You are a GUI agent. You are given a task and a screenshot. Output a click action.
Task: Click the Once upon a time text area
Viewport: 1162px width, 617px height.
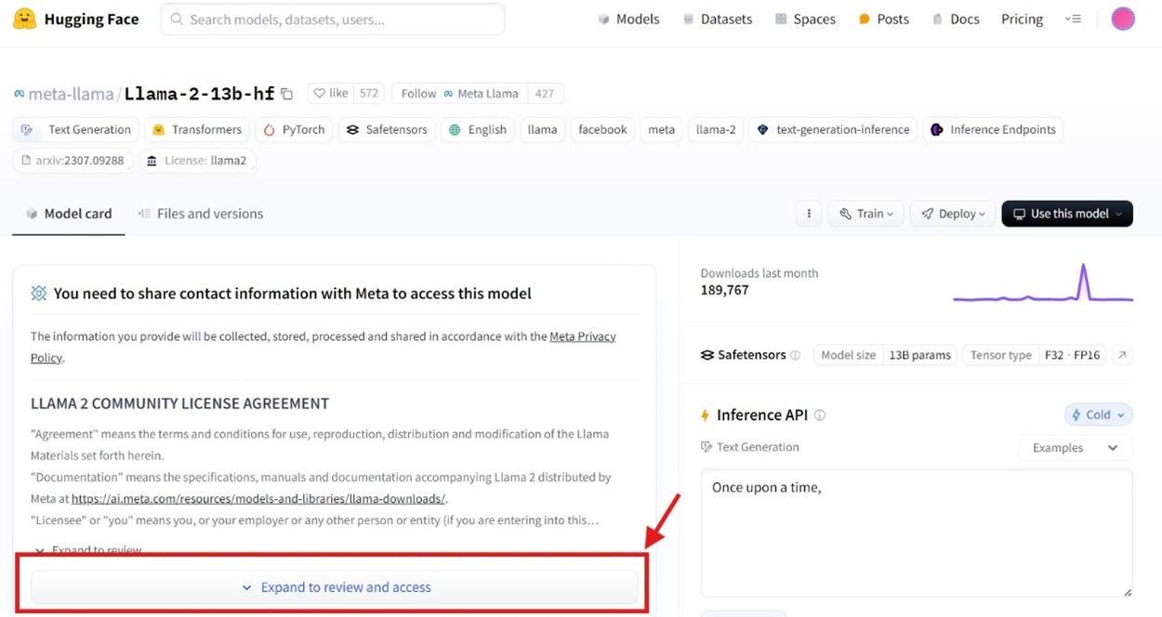[x=917, y=532]
